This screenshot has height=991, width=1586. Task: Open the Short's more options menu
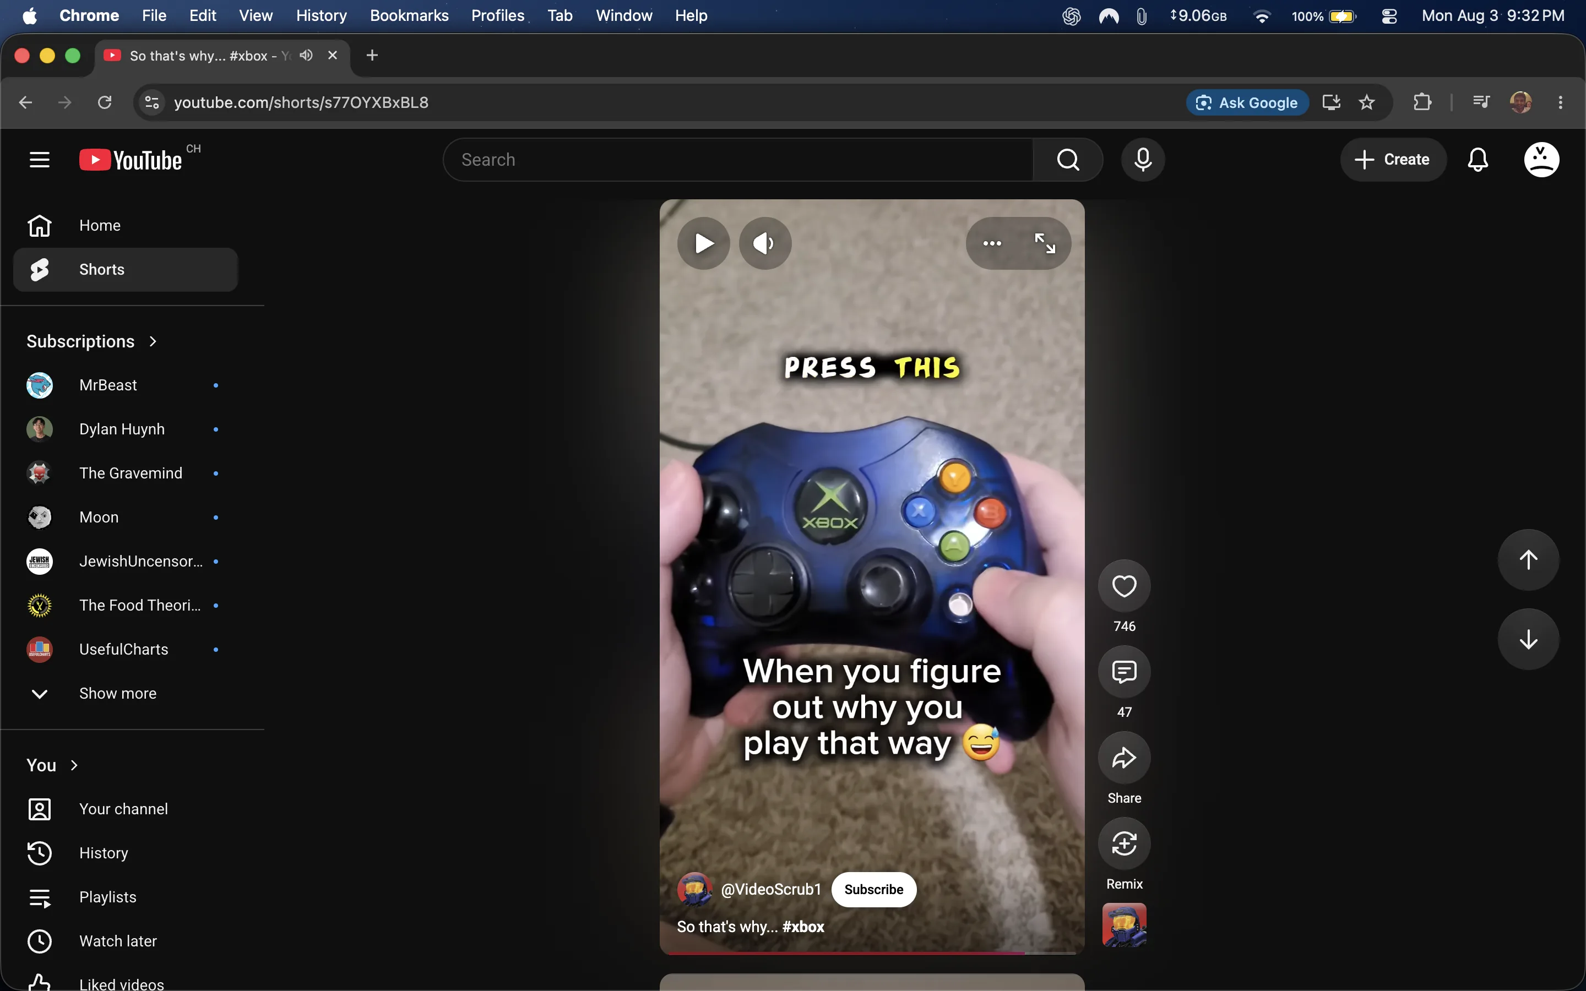pyautogui.click(x=992, y=243)
